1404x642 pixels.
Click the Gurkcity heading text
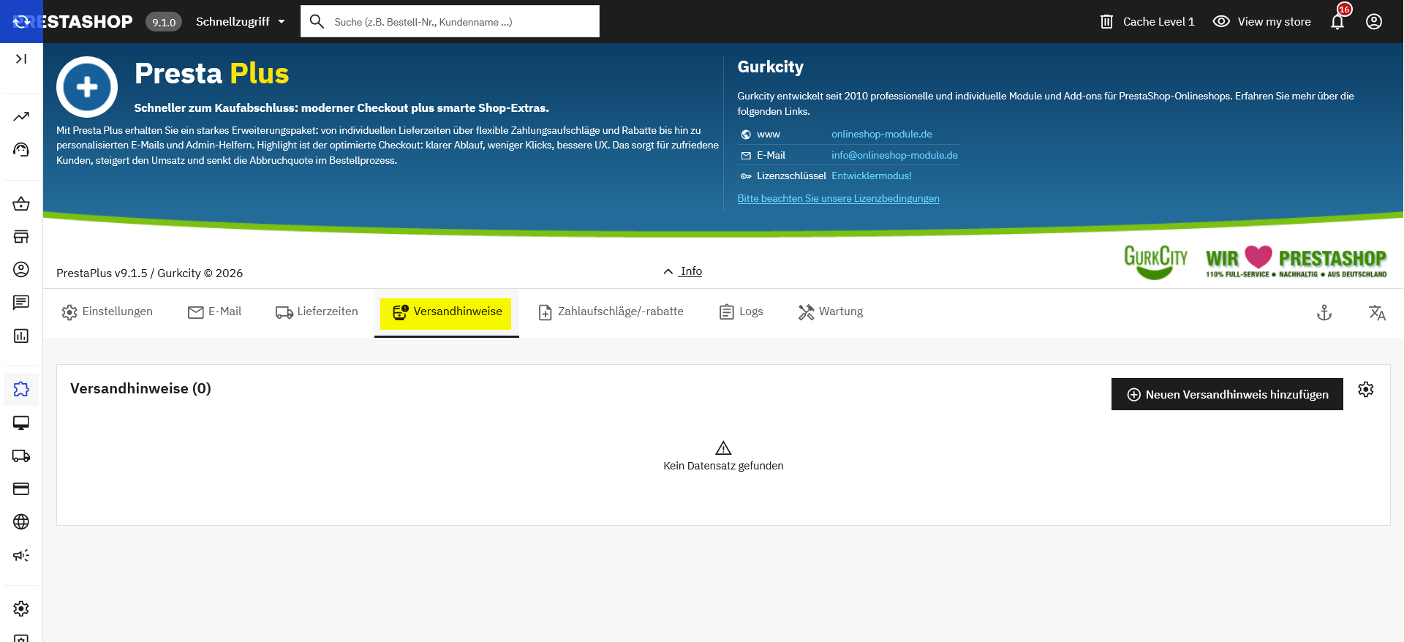(771, 67)
